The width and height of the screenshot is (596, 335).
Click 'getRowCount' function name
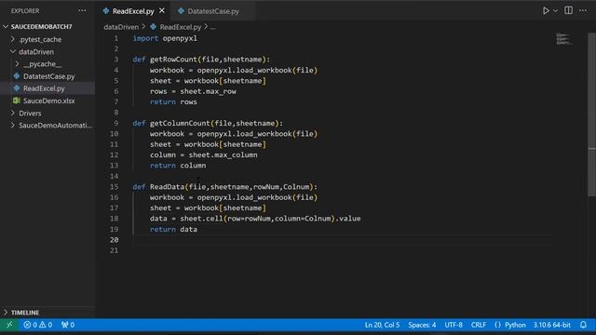[173, 60]
